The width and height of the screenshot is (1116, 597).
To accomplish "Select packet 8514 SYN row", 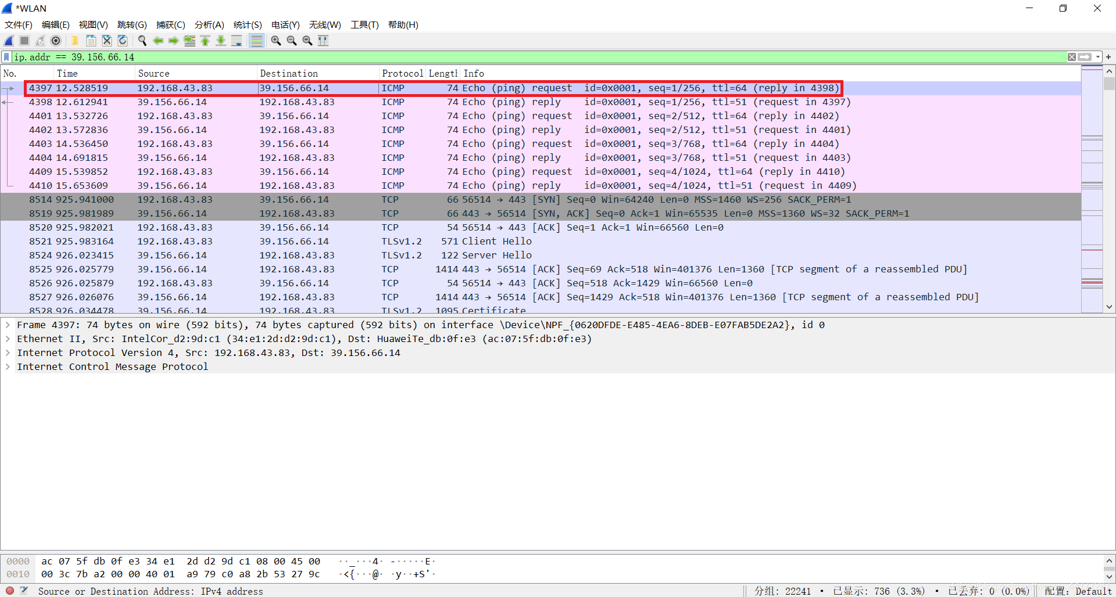I will pyautogui.click(x=541, y=200).
